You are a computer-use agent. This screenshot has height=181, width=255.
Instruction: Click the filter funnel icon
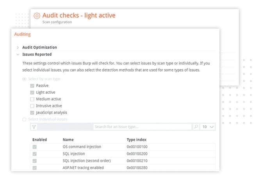[34, 127]
